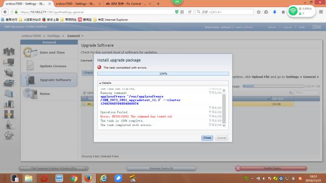Select the yellow highlighted package row

[x=187, y=104]
